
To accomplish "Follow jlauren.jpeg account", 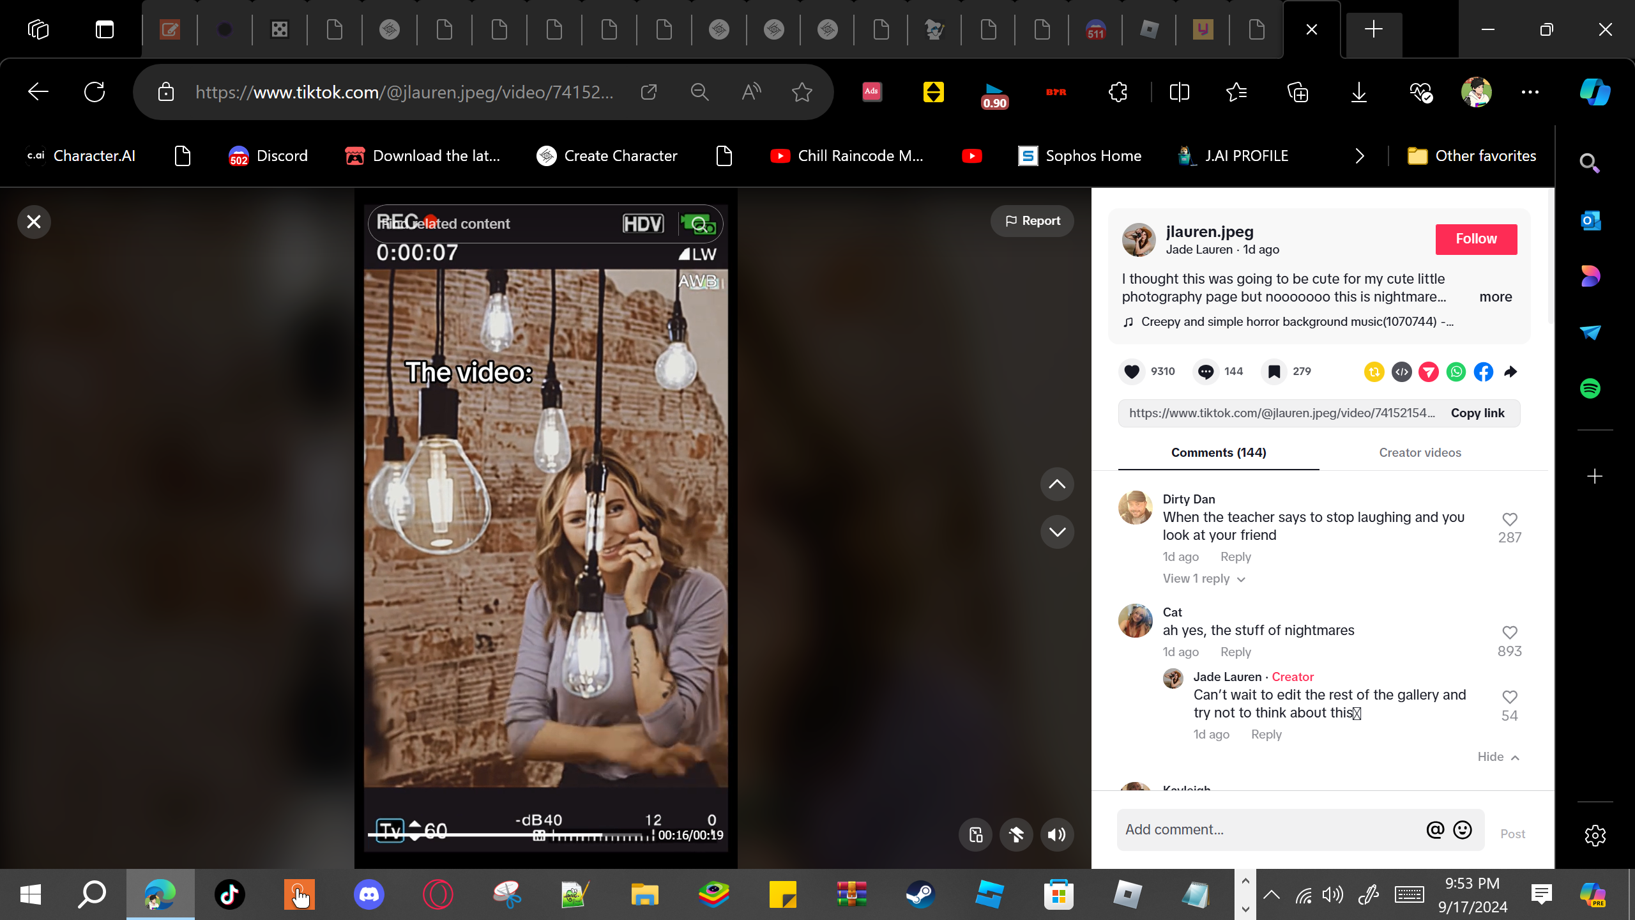I will pos(1476,239).
